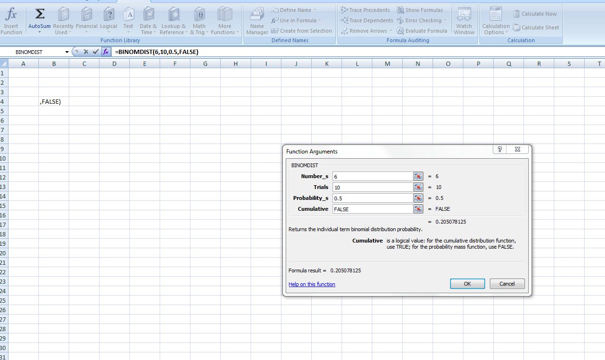Cancel formula entry with the X icon
Image resolution: width=605 pixels, height=360 pixels.
pyautogui.click(x=86, y=52)
